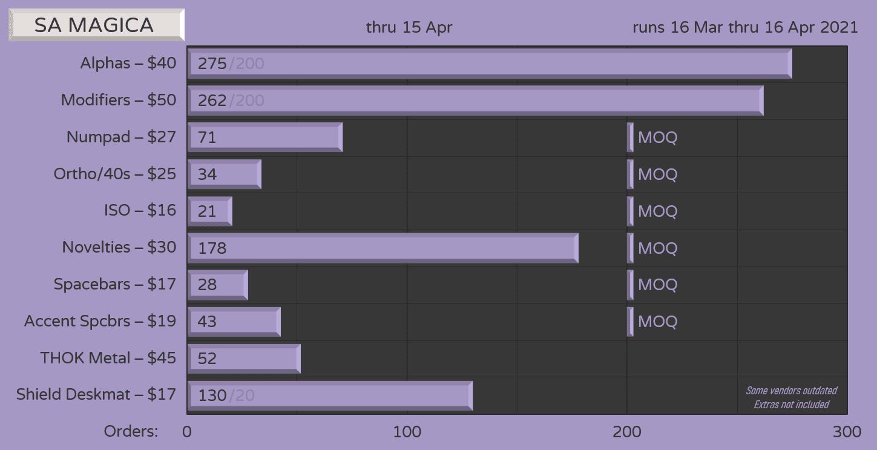Click the SA MAGICA title button
Image resolution: width=877 pixels, height=450 pixels.
96,25
